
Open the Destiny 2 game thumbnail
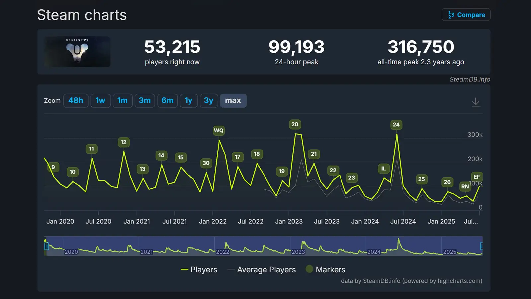click(77, 52)
